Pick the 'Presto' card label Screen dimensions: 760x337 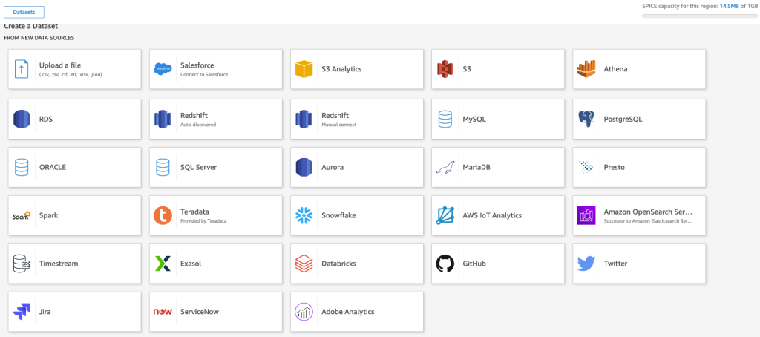pos(614,167)
